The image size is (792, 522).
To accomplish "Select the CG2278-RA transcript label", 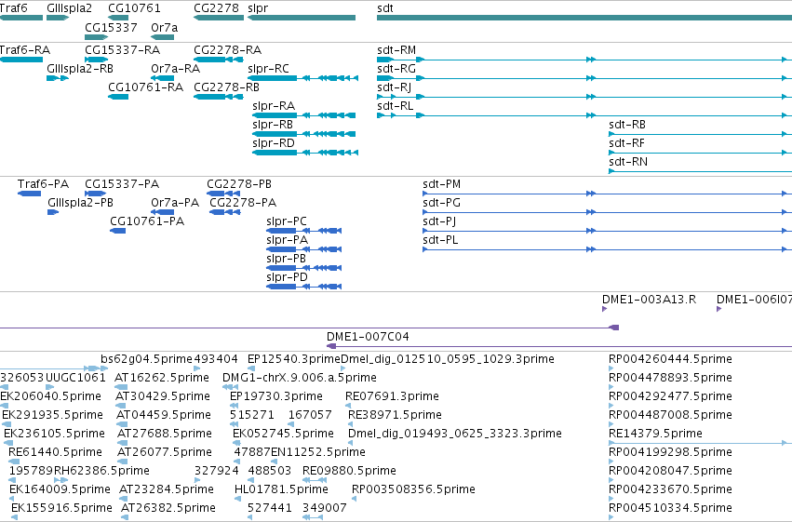I will pos(228,50).
